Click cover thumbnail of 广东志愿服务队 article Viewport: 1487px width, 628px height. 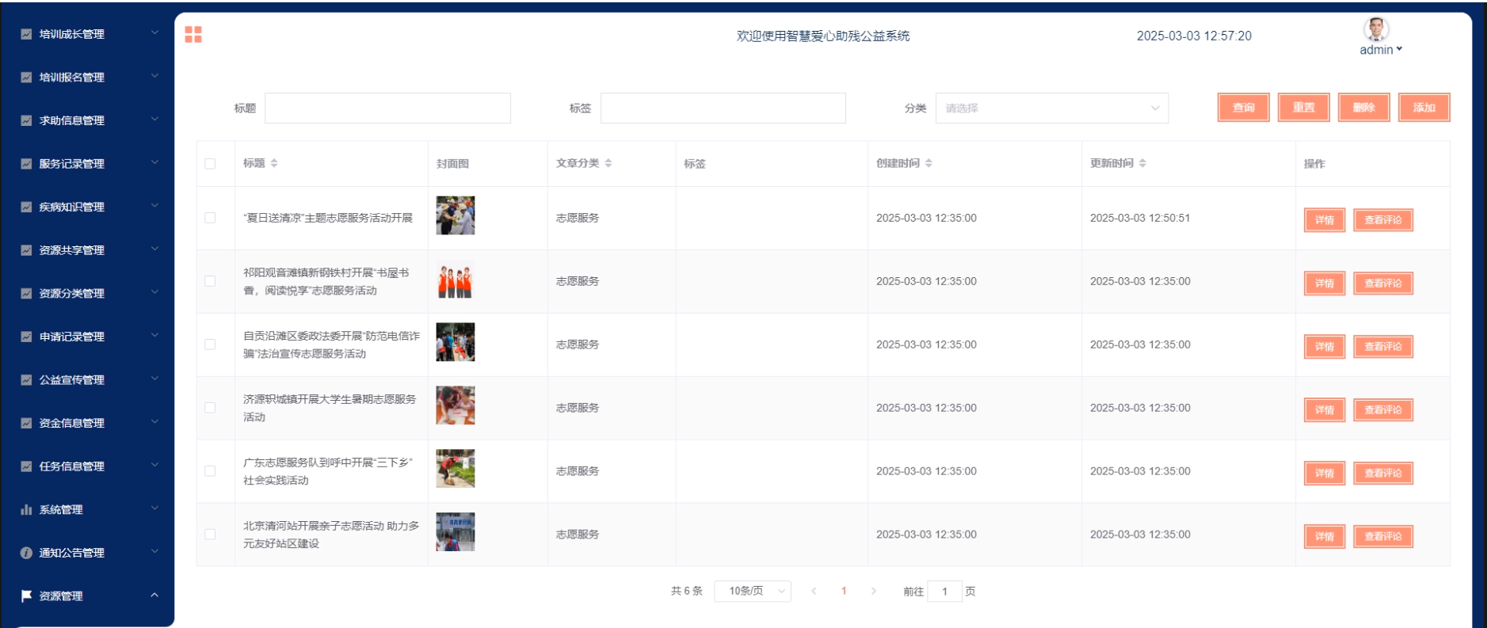pos(456,469)
